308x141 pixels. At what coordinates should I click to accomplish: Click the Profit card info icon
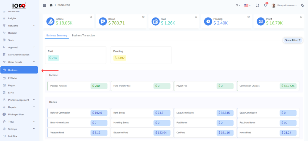click(301, 17)
